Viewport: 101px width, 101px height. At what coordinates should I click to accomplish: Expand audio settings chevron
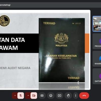click(x=15, y=95)
